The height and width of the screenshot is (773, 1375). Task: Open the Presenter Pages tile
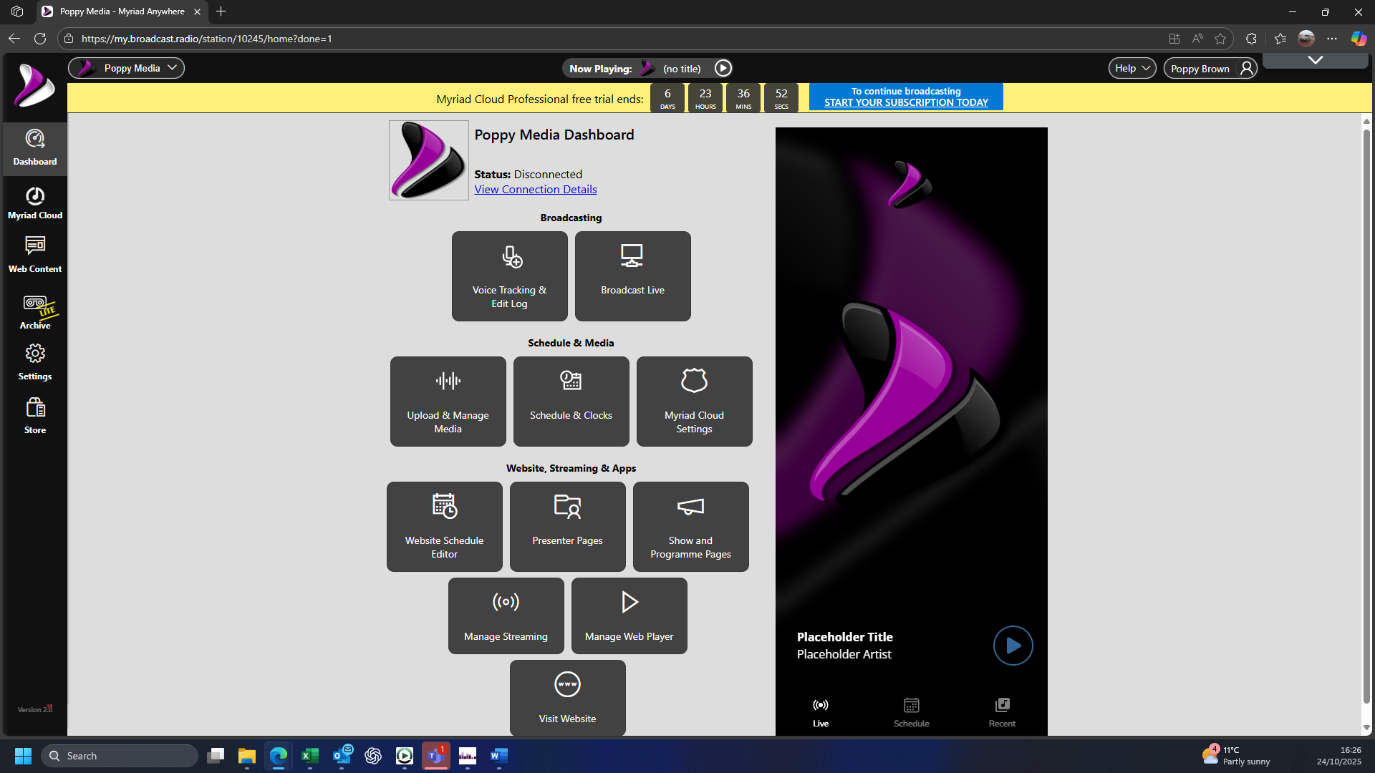click(x=567, y=527)
